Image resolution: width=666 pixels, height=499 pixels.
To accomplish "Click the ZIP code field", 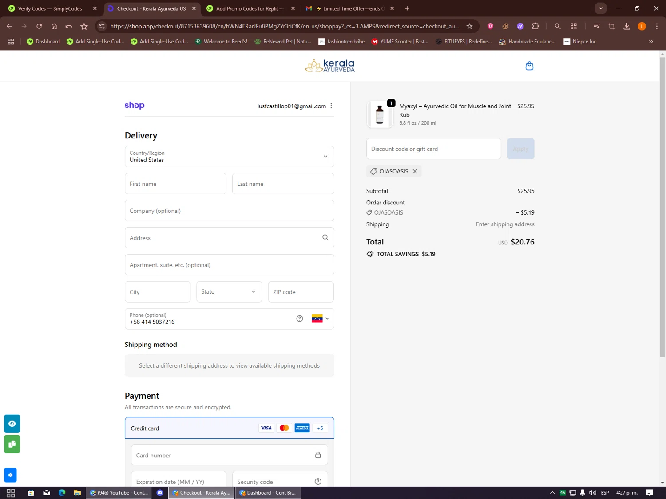I will 301,292.
